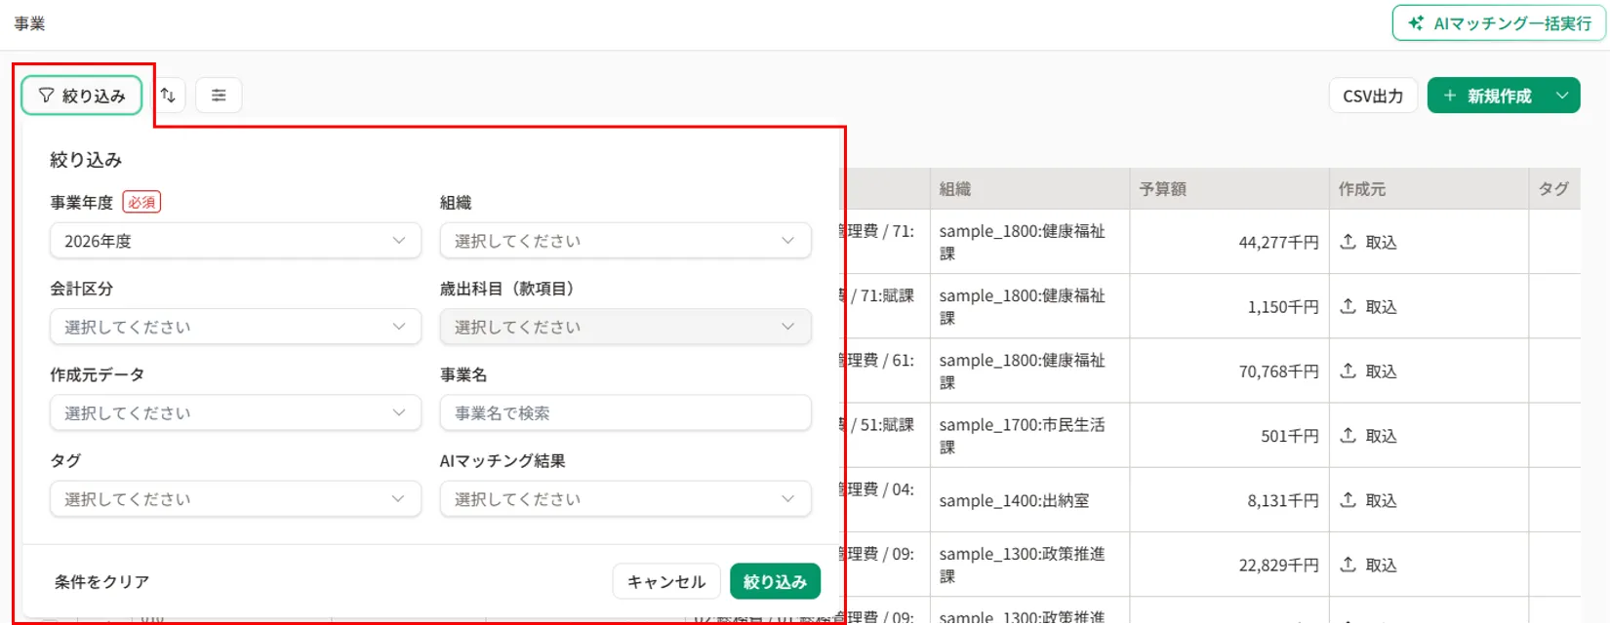Click the 事業 page title
Image resolution: width=1610 pixels, height=625 pixels.
29,23
